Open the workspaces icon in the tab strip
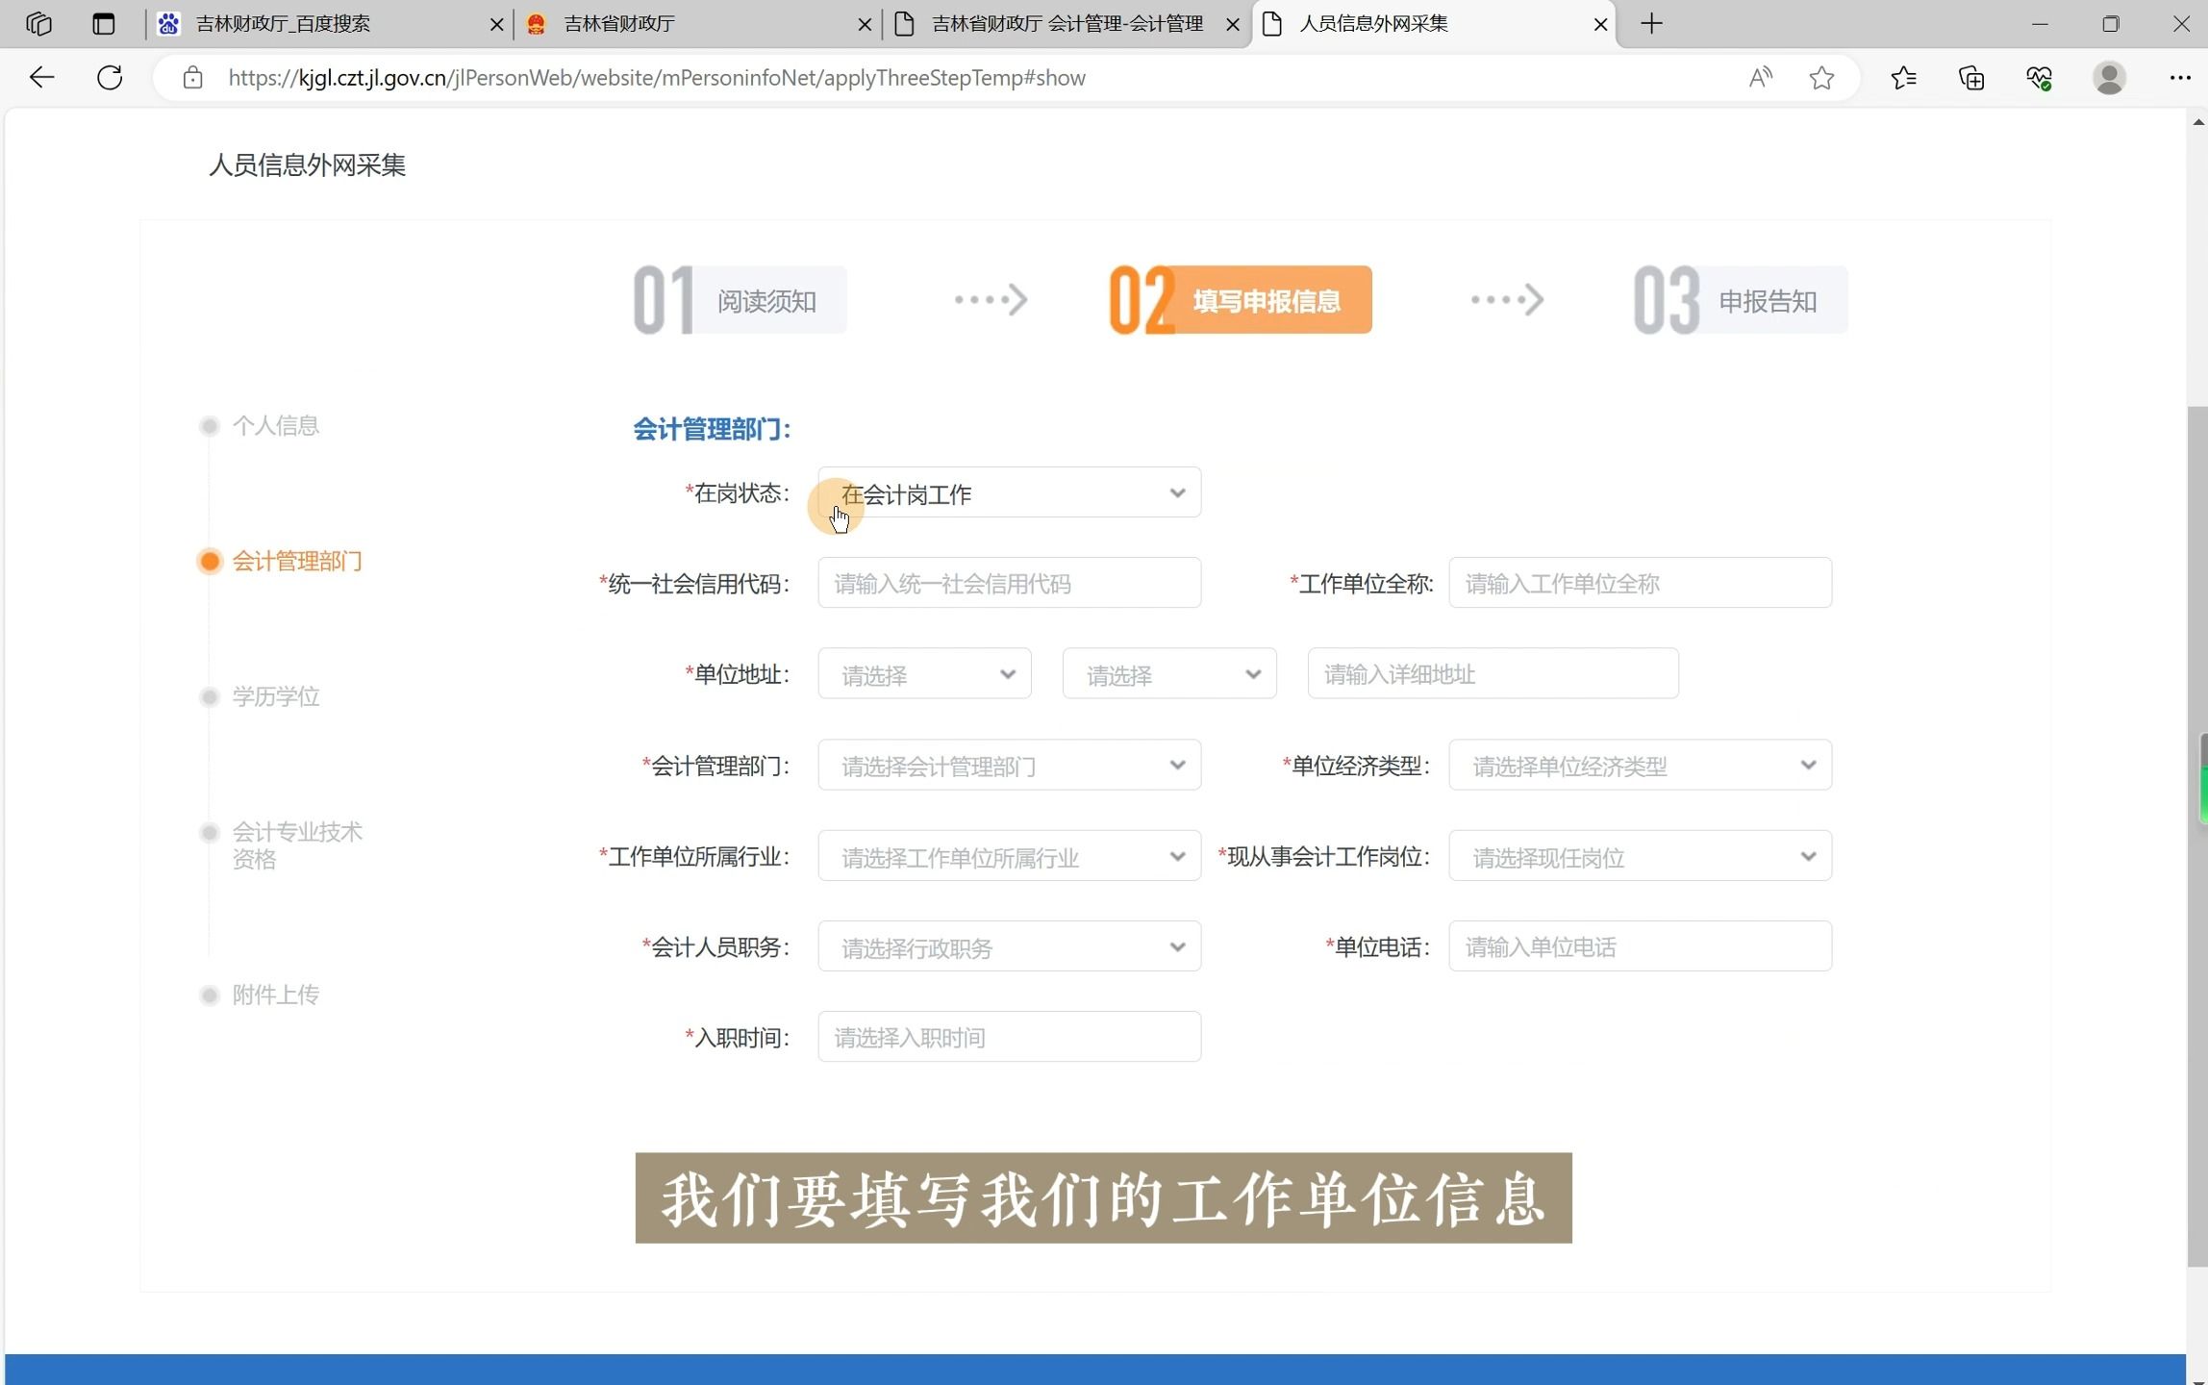The image size is (2208, 1385). 38,24
